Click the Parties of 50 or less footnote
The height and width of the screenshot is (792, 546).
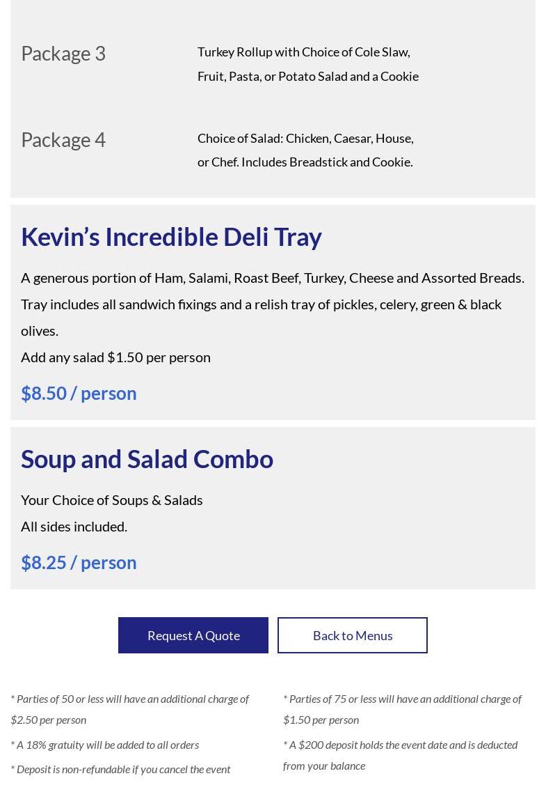129,708
